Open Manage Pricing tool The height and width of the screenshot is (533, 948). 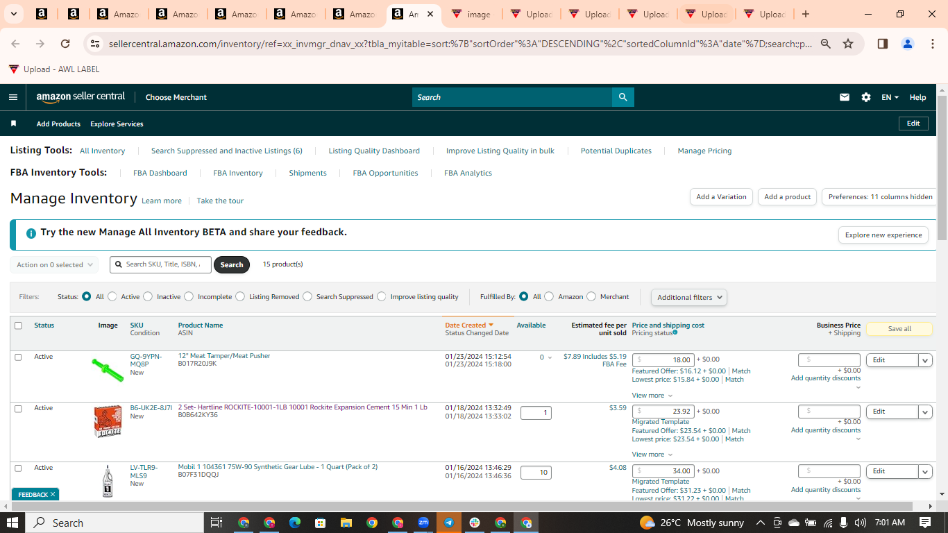[x=704, y=151]
